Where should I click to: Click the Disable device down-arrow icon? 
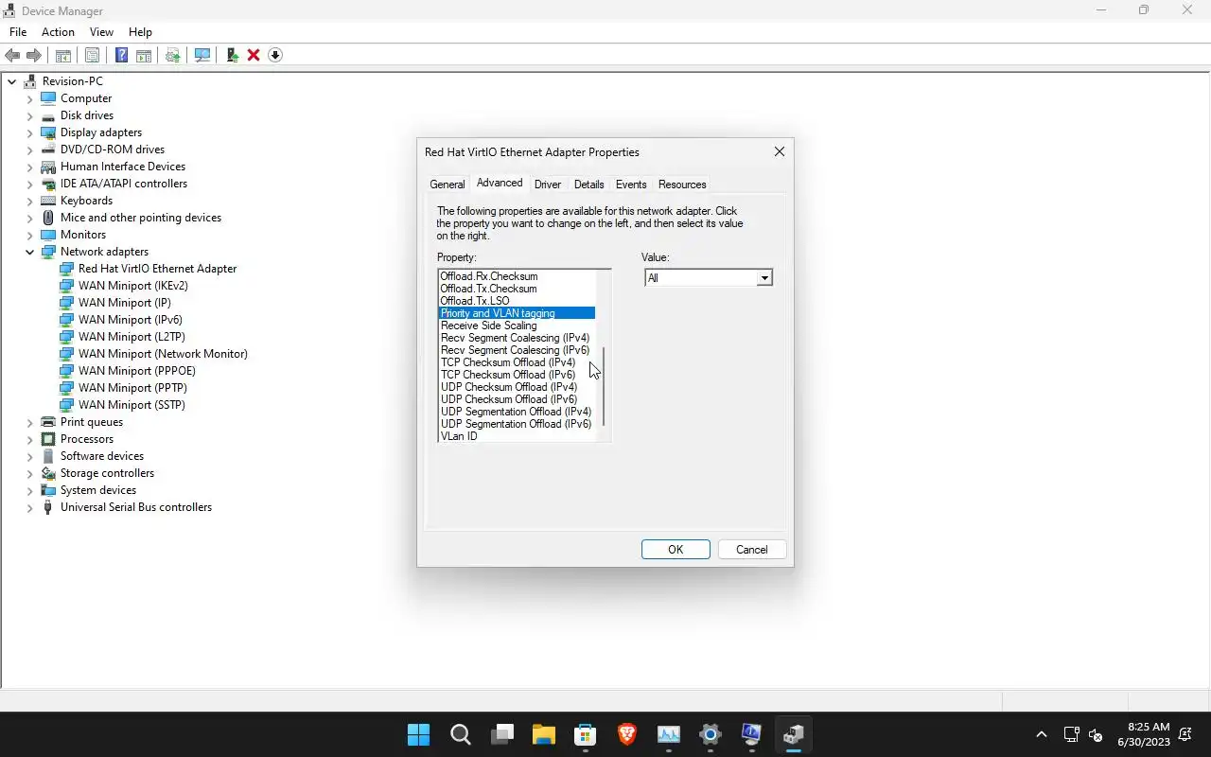(275, 55)
